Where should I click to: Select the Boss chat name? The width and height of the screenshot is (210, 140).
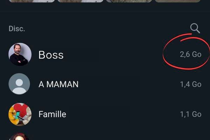tap(51, 55)
